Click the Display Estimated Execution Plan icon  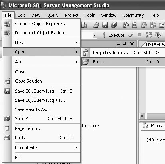tap(149, 35)
